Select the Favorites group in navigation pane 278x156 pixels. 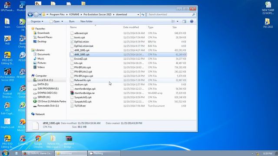[40, 29]
